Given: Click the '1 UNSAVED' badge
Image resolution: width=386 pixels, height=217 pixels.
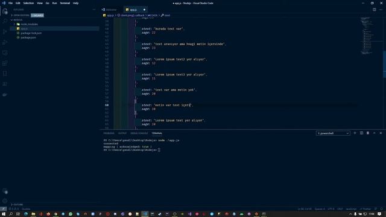Looking at the screenshot, I should pos(37,15).
